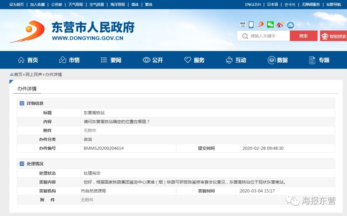
Task: Click the blue round app icon after Weibo
Action: [290, 25]
